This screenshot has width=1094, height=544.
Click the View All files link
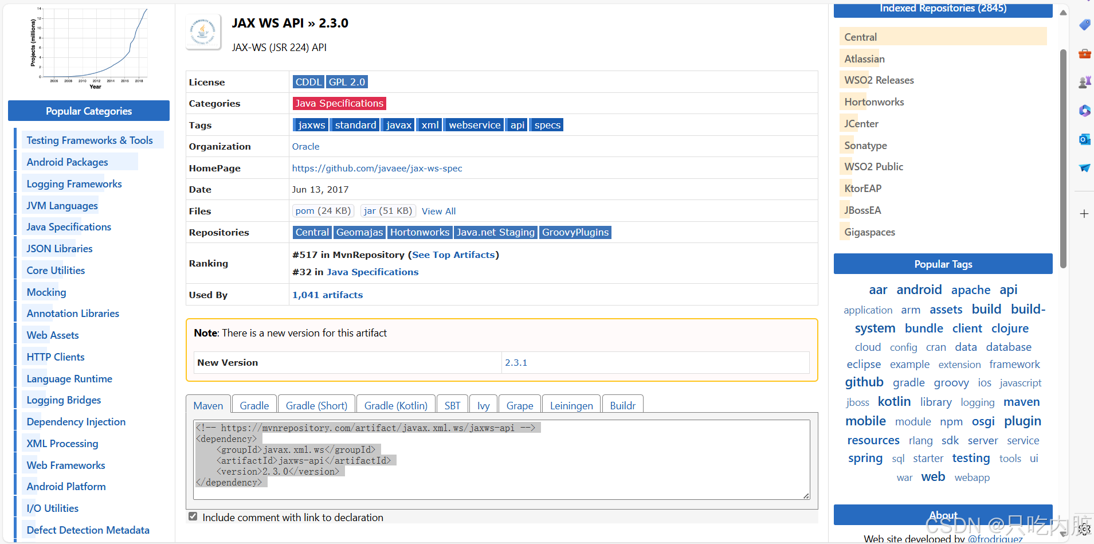pyautogui.click(x=439, y=211)
